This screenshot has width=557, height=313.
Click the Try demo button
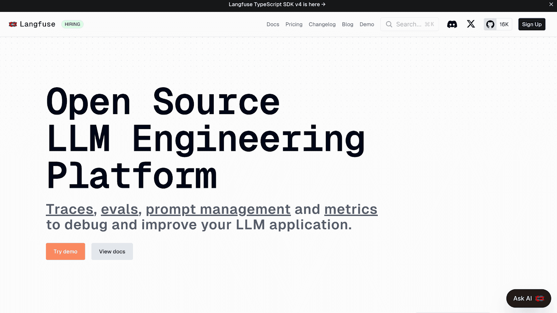(x=65, y=251)
